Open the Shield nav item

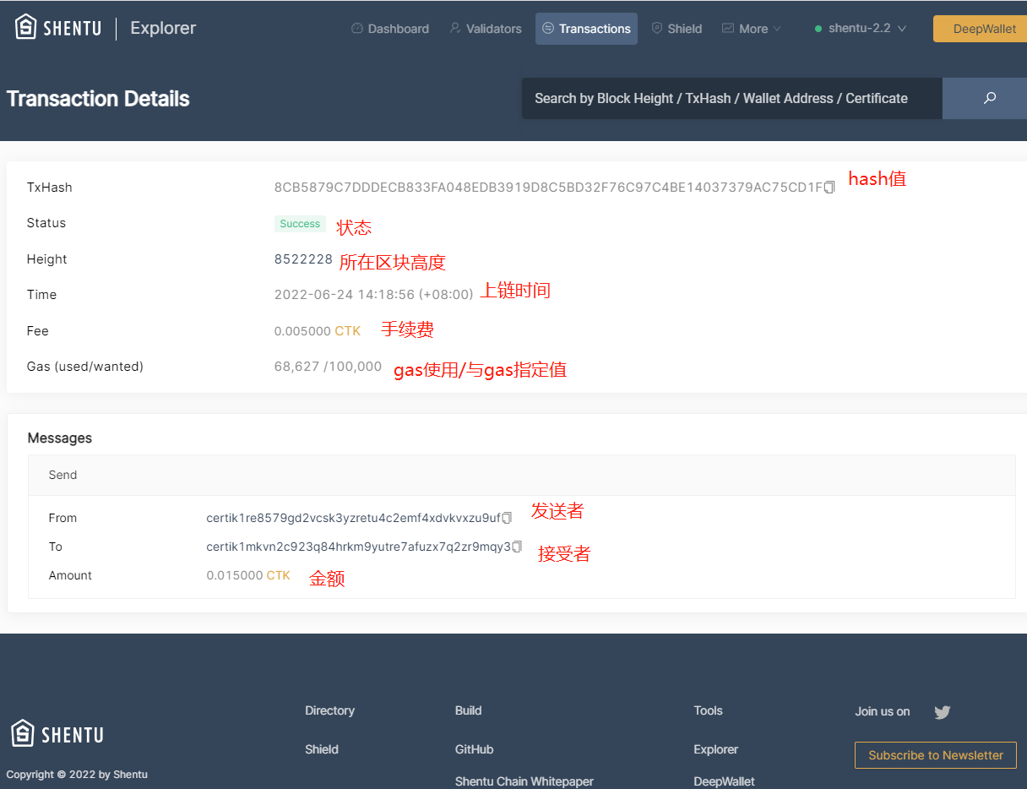point(677,29)
